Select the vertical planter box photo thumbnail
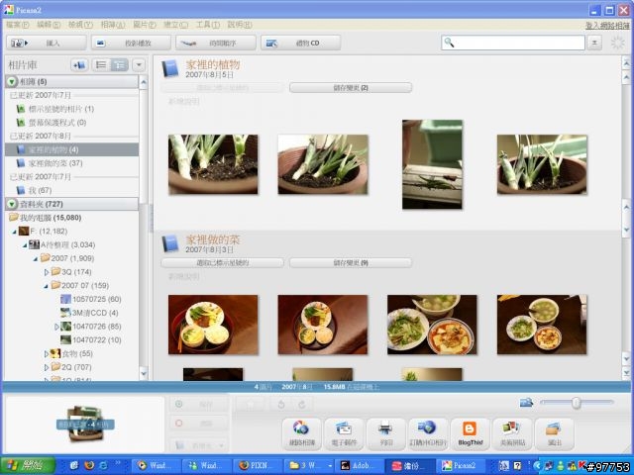Image resolution: width=634 pixels, height=475 pixels. [432, 164]
